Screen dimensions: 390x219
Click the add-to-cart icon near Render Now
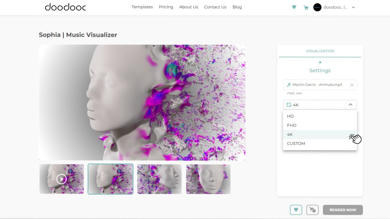coord(312,210)
